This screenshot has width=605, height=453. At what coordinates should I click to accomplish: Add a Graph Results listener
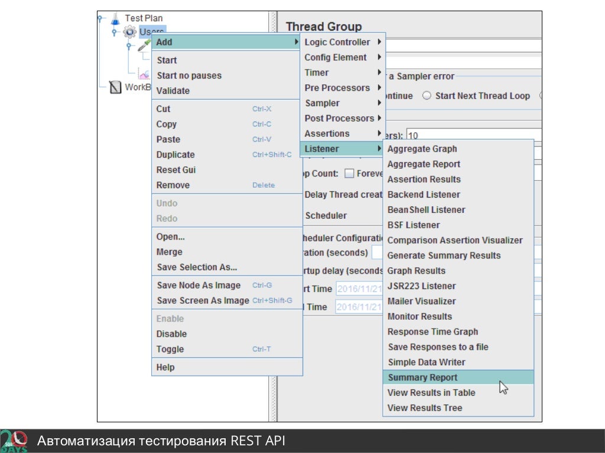pyautogui.click(x=458, y=271)
